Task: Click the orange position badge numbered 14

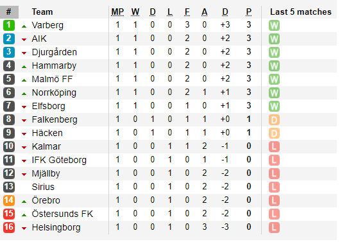Action: (x=9, y=200)
